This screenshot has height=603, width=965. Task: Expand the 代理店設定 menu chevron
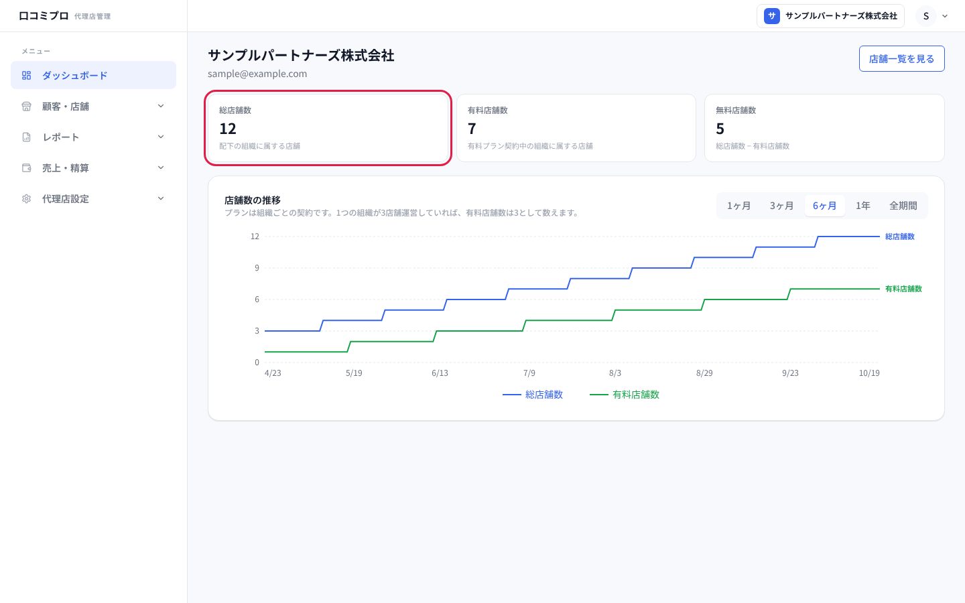click(161, 198)
